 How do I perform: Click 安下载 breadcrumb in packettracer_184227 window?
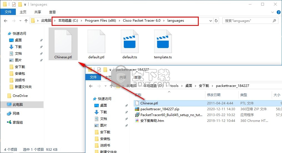204,86
